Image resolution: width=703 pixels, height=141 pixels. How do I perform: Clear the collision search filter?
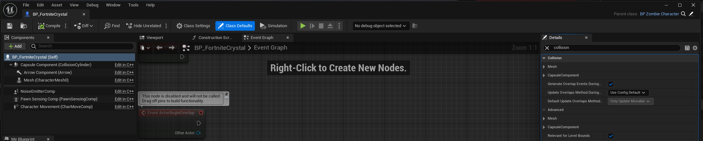[547, 48]
